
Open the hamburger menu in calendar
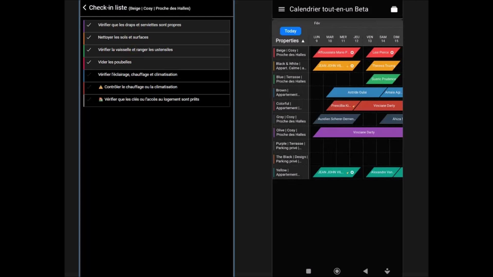pos(281,9)
